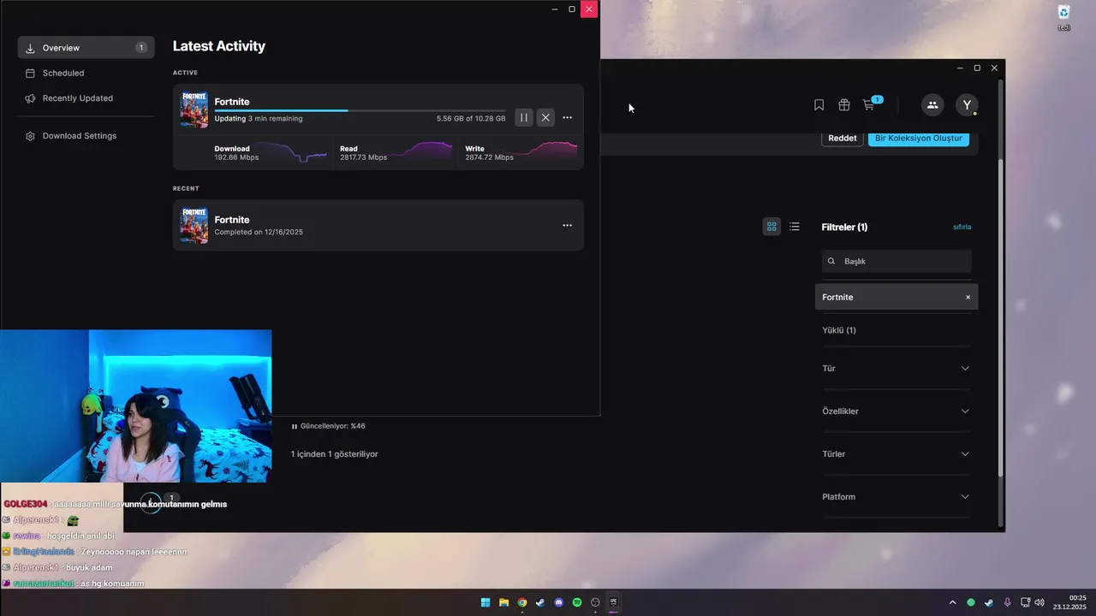Open the Windows Start menu
Viewport: 1096px width, 616px height.
point(485,602)
